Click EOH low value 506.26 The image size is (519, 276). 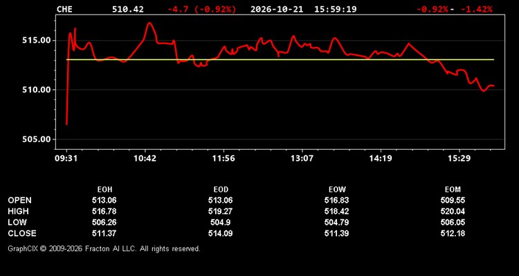coord(104,222)
